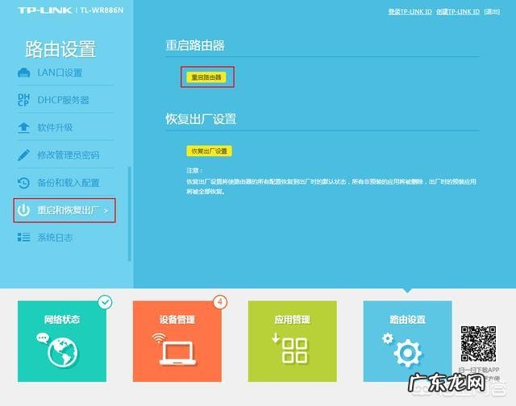Click the sidebar vertical scrollbar
Screen dimensions: 516x406
(x=129, y=213)
